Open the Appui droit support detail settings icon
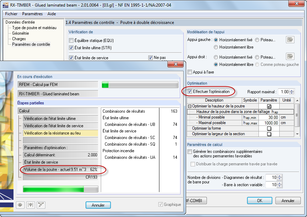 tap(290, 56)
